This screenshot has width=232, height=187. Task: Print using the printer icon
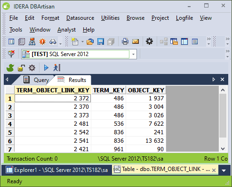[x=125, y=41]
